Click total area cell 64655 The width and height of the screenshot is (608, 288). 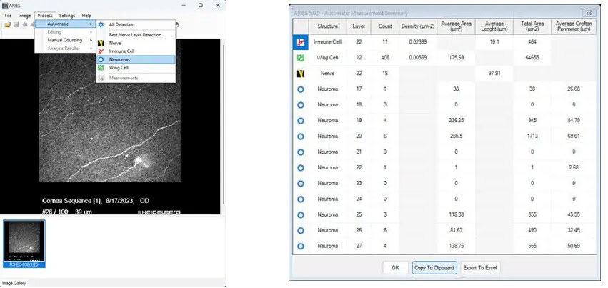(x=532, y=58)
